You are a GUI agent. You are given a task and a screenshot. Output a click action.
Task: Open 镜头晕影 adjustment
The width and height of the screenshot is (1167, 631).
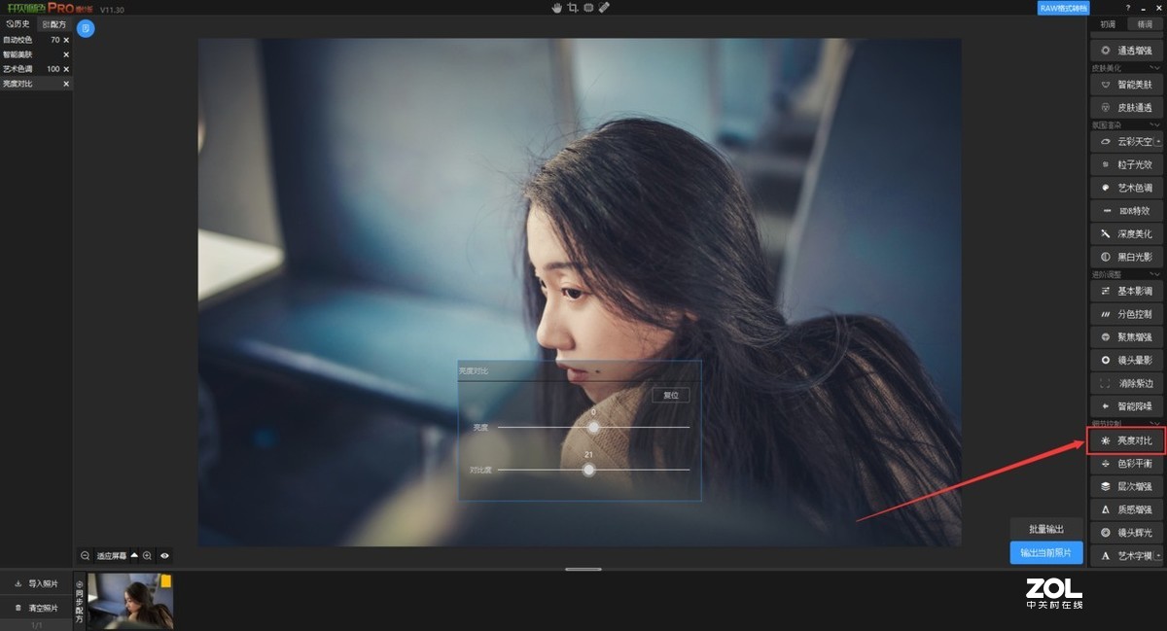tap(1126, 361)
